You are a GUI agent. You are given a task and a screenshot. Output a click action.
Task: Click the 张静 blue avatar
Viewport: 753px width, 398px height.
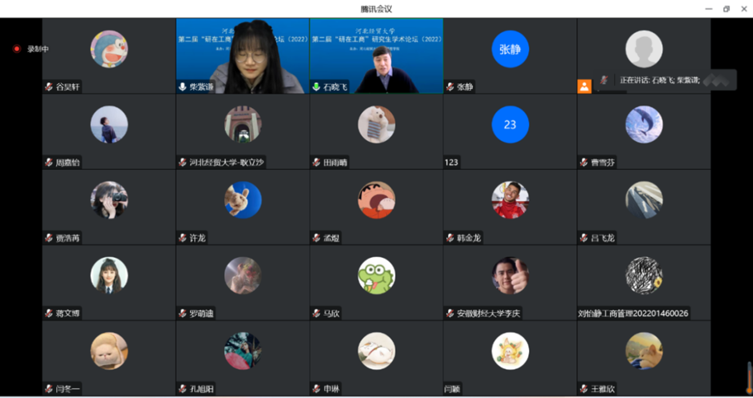tap(510, 49)
